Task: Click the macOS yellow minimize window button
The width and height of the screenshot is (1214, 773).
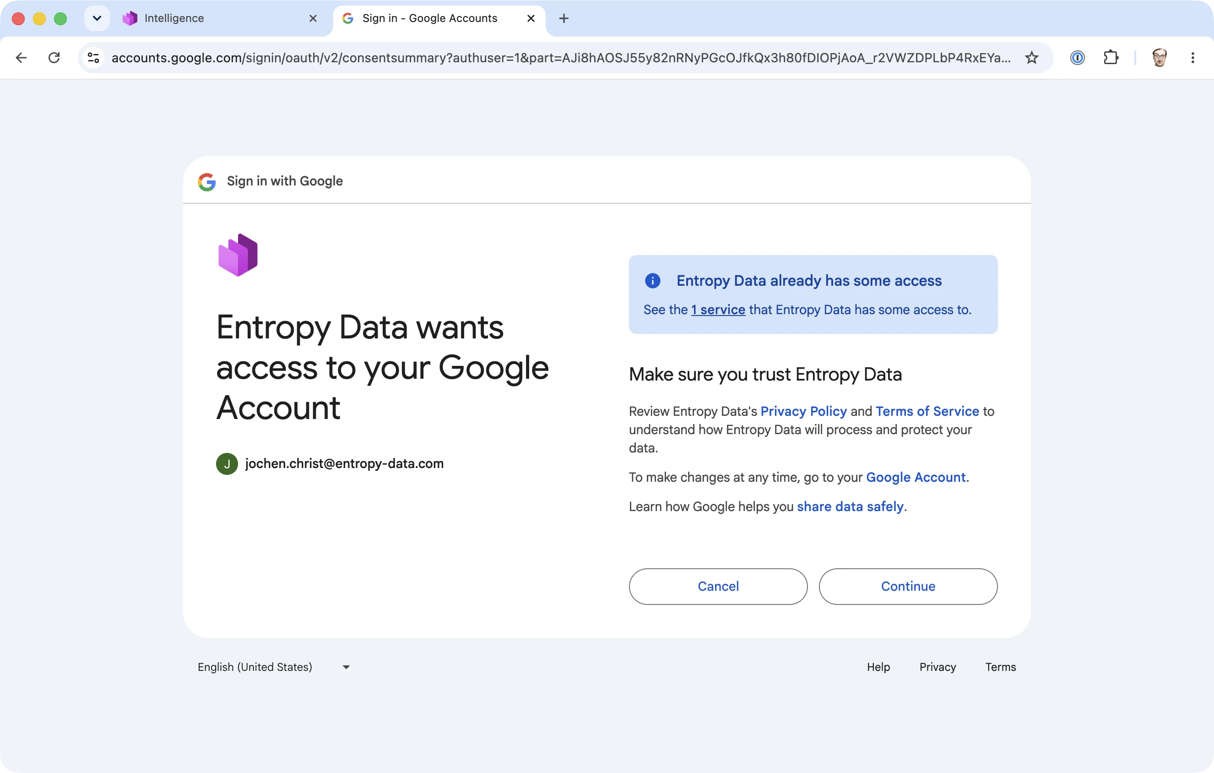Action: coord(39,19)
